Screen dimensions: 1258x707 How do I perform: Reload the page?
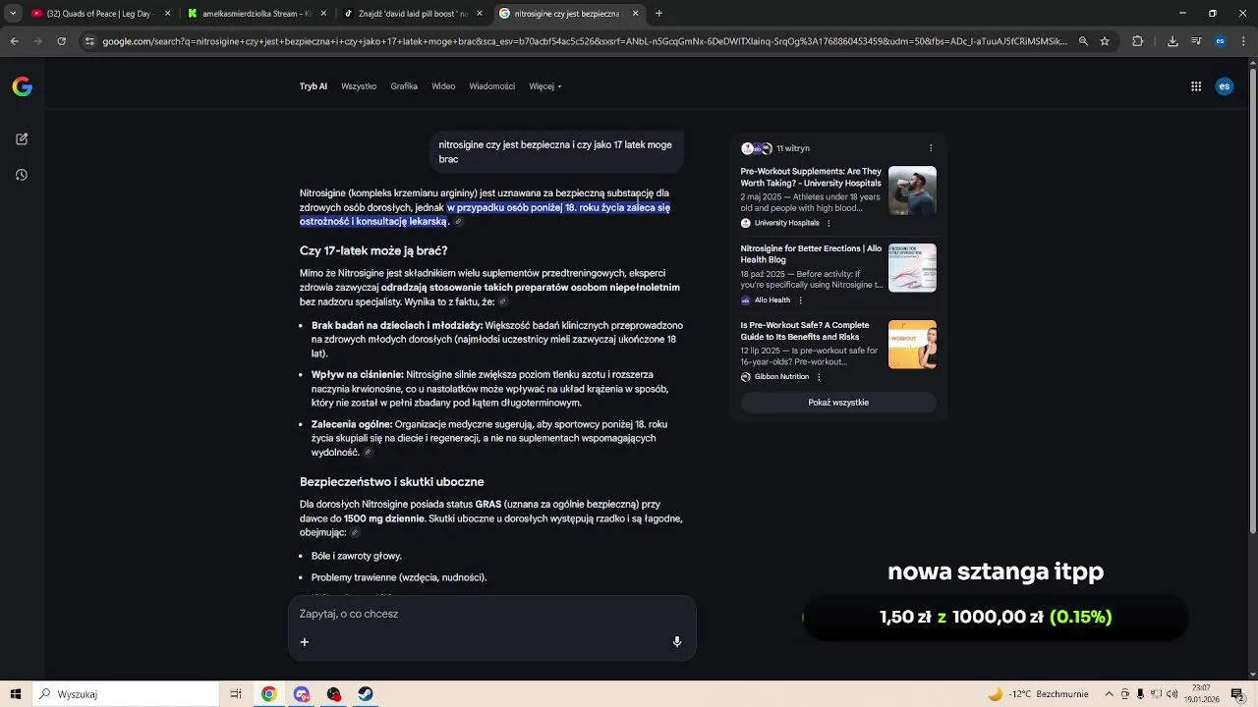point(61,41)
